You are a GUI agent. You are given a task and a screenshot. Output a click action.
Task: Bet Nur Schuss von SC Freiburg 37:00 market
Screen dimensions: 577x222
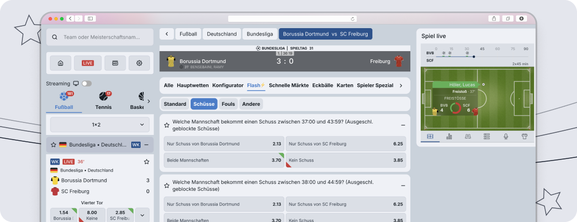click(346, 144)
